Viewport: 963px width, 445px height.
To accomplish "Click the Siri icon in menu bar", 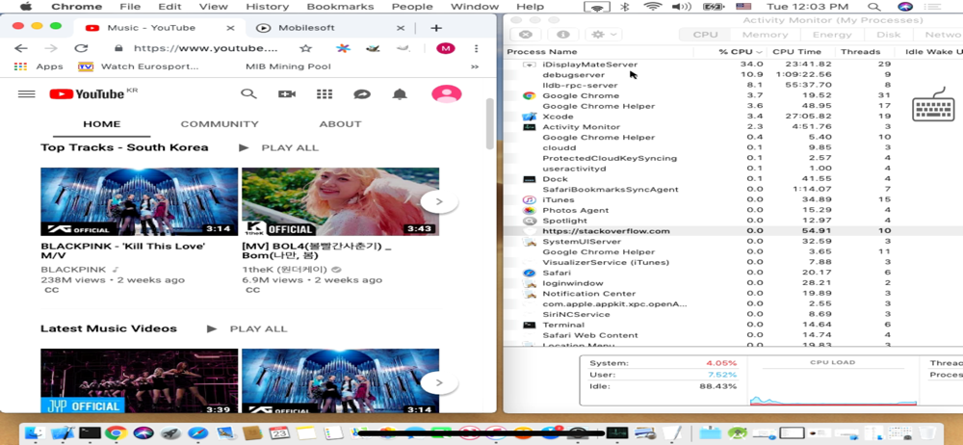I will 904,7.
